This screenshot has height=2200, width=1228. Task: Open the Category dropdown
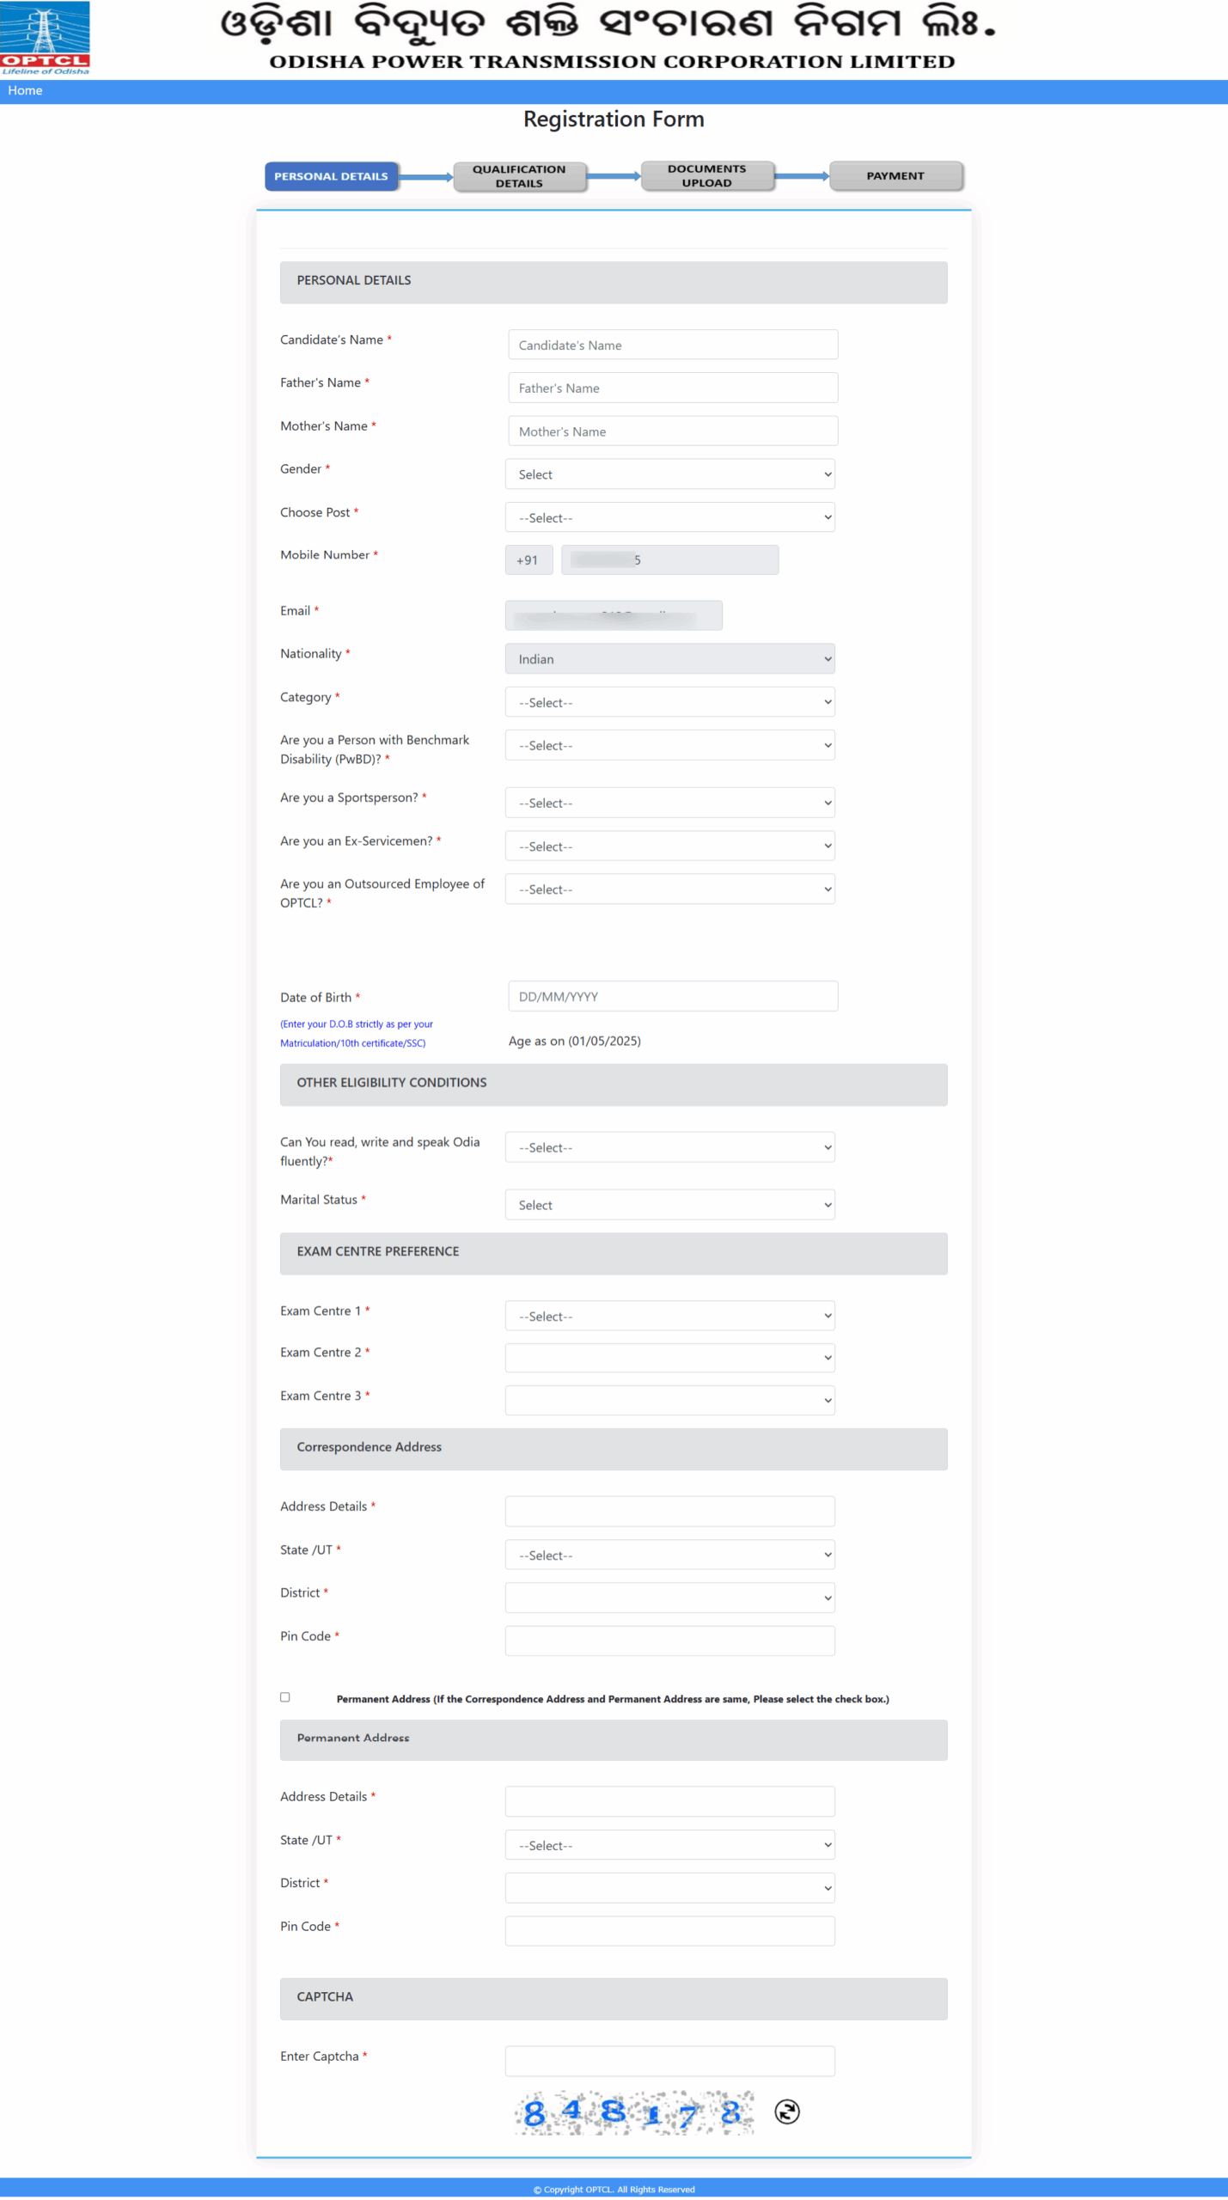tap(669, 702)
